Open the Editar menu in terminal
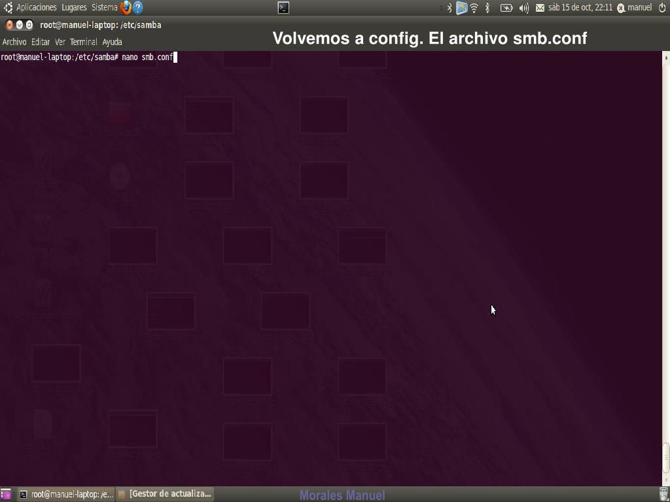Screen dimensions: 670x502 coord(41,42)
